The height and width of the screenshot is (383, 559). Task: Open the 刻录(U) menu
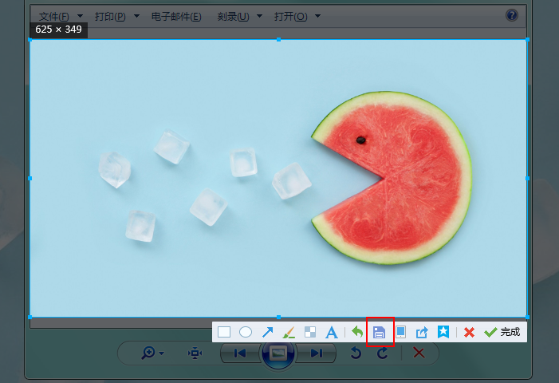(x=233, y=17)
